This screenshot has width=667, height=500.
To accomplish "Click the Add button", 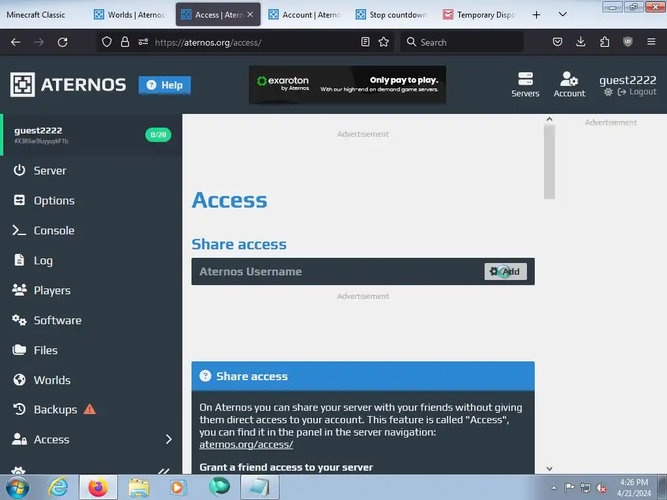I will (x=505, y=271).
